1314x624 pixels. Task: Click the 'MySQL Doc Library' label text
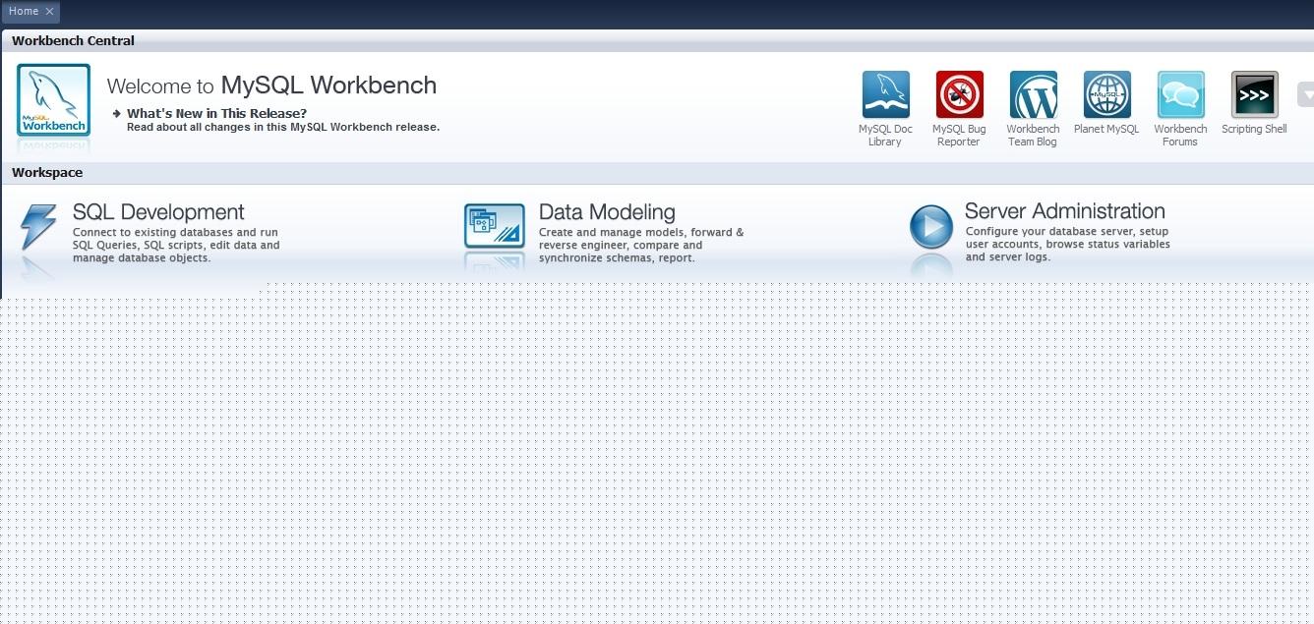pos(885,136)
